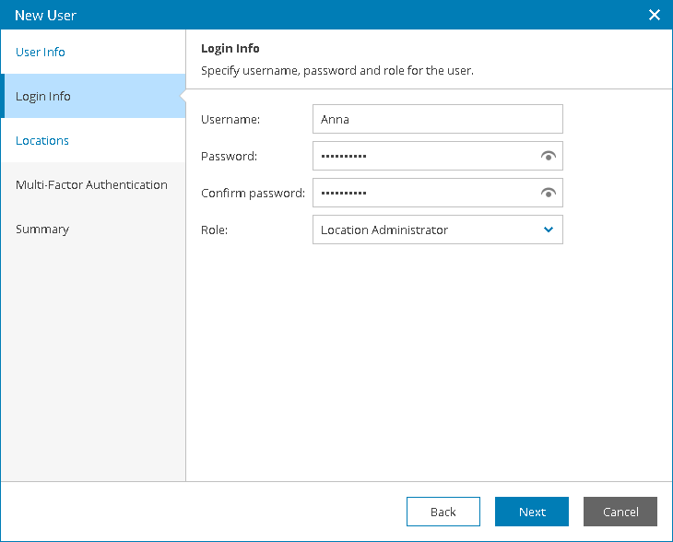Open the Locations step
Viewport: 673px width, 542px height.
coord(42,141)
